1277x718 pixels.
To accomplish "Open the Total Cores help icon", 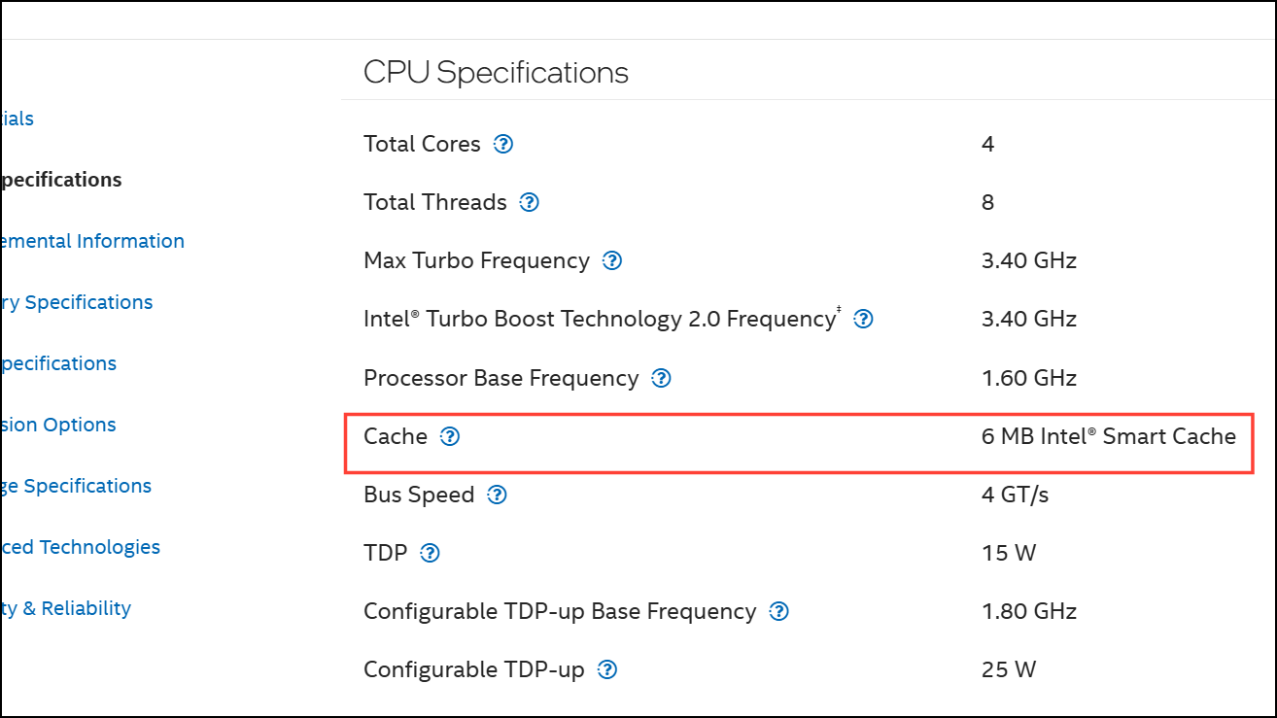I will tap(503, 144).
